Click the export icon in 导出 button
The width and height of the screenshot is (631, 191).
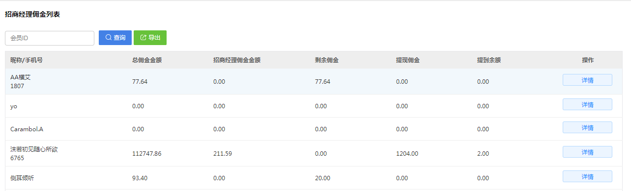click(x=143, y=38)
